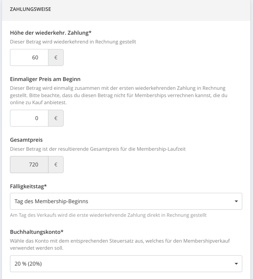Click the euro symbol beside the 0 amount
The width and height of the screenshot is (253, 279).
[x=56, y=118]
